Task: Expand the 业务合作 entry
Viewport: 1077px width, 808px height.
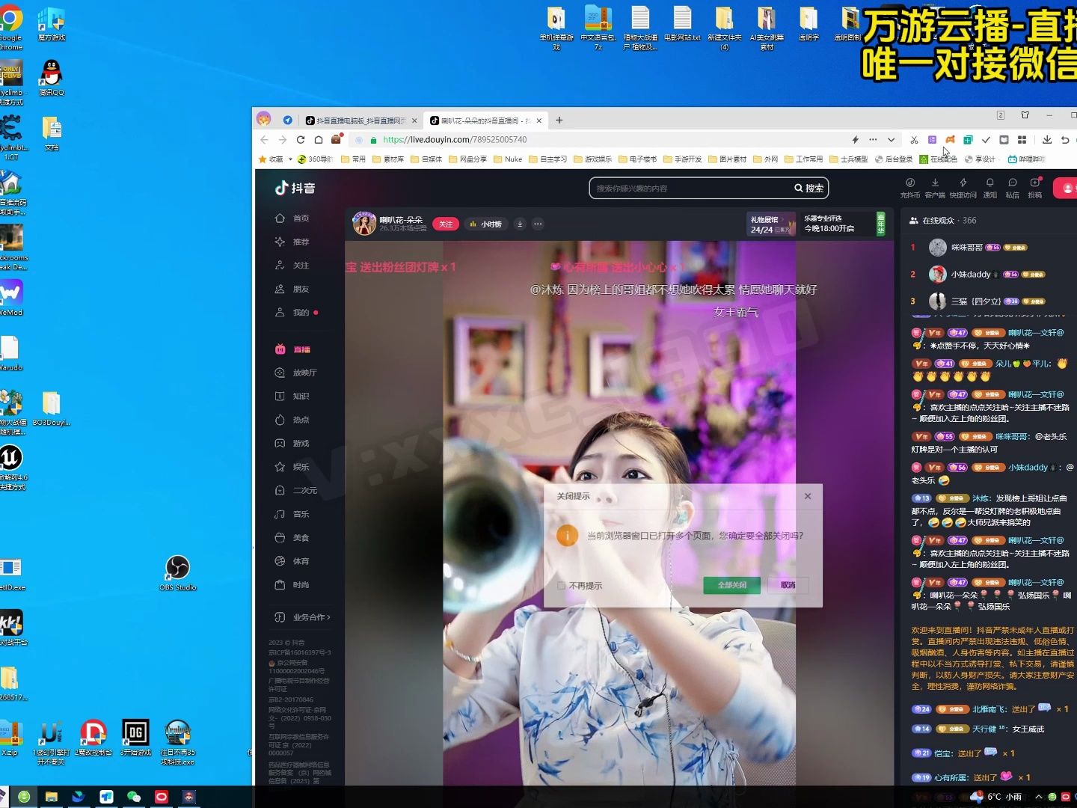Action: click(x=302, y=617)
